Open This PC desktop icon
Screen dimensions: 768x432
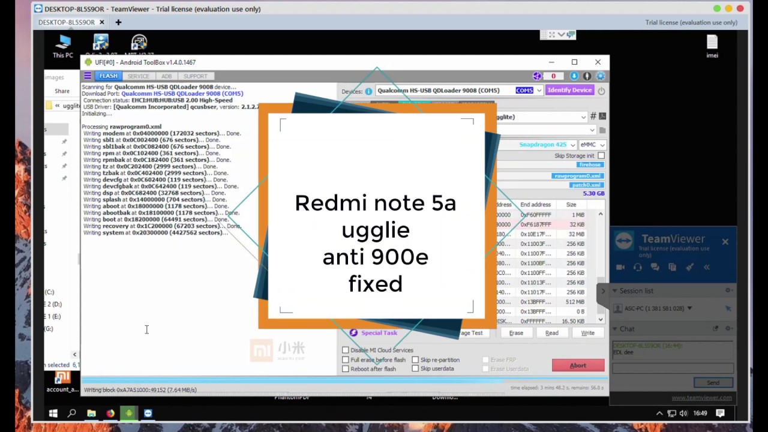click(62, 46)
